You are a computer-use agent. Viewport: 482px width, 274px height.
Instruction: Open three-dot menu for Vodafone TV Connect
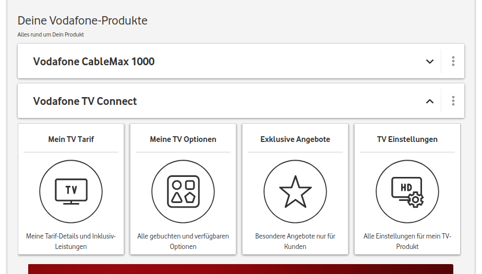[x=453, y=101]
